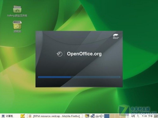Click the OpenOffice.org title on splash screen
This screenshot has width=158, height=118.
pyautogui.click(x=84, y=54)
